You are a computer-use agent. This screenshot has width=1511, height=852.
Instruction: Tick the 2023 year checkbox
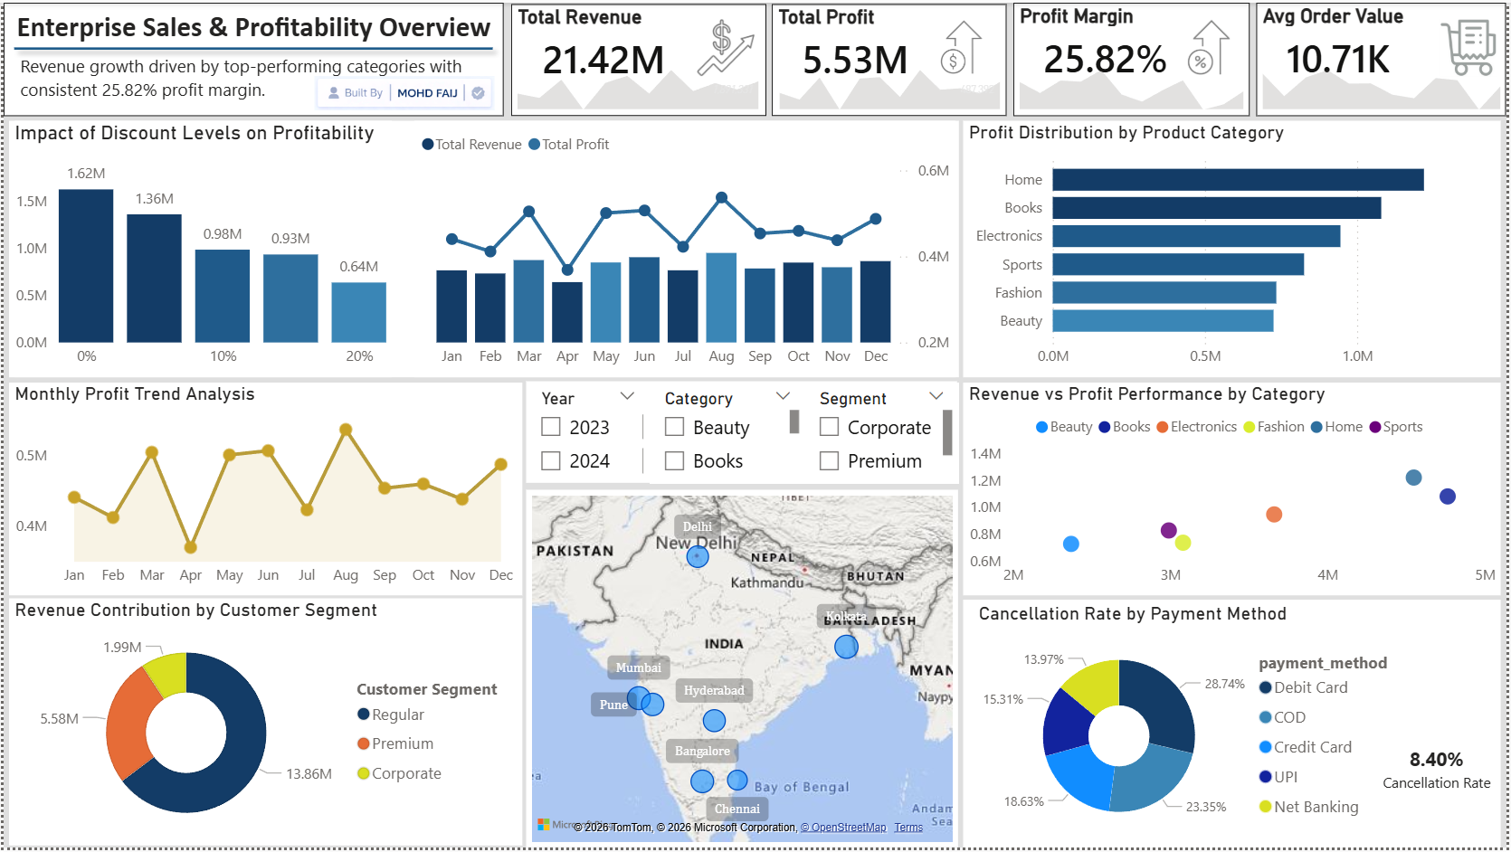pyautogui.click(x=550, y=427)
